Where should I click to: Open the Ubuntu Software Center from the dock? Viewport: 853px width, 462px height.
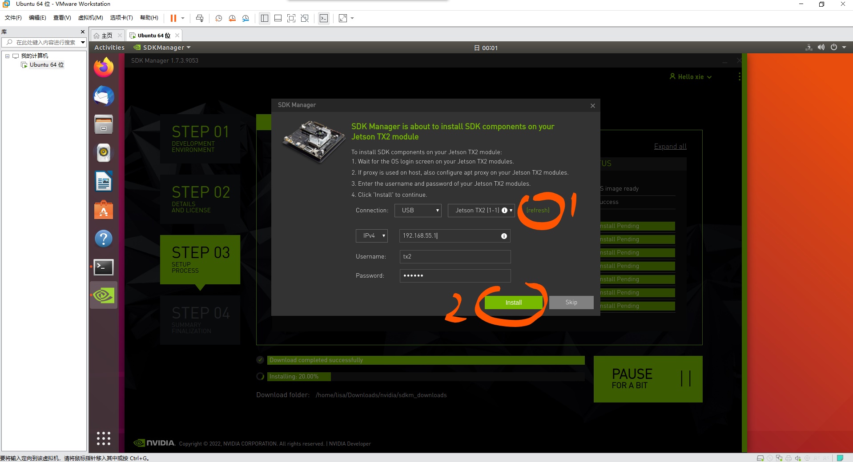tap(103, 210)
